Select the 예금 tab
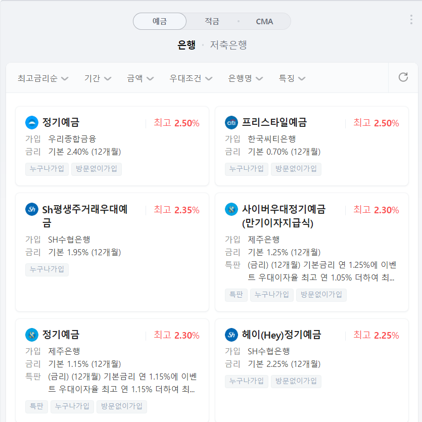This screenshot has width=422, height=422. 160,21
